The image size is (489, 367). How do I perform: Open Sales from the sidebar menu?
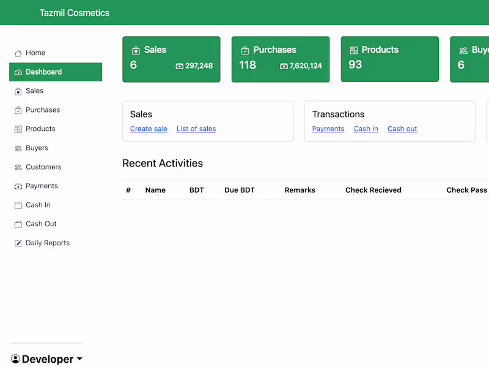tap(56, 91)
